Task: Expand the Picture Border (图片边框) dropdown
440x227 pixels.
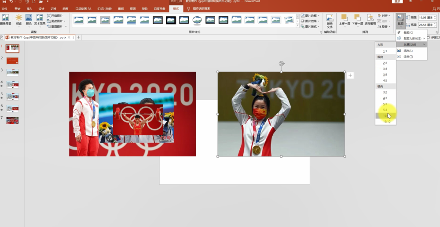Action: pos(310,16)
